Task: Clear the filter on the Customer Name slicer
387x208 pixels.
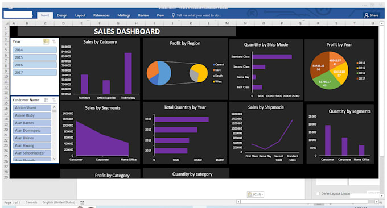Action: click(54, 100)
